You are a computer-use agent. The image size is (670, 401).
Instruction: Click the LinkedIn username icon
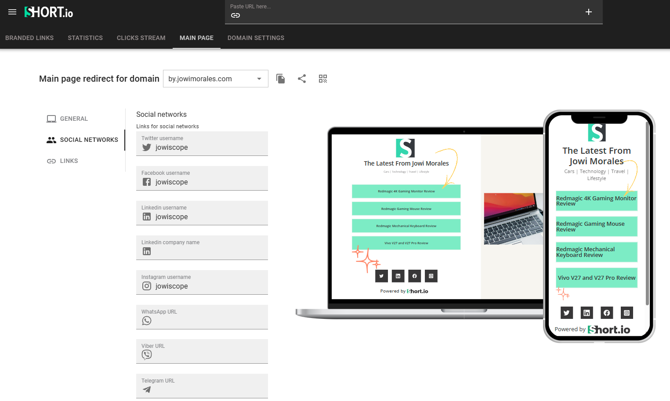[x=147, y=217]
